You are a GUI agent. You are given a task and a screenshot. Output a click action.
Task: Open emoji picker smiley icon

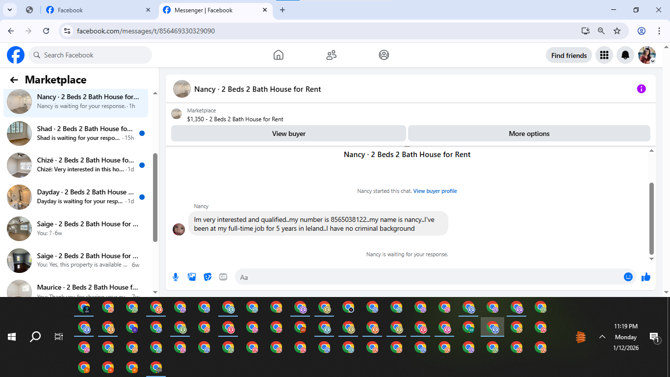tap(628, 277)
